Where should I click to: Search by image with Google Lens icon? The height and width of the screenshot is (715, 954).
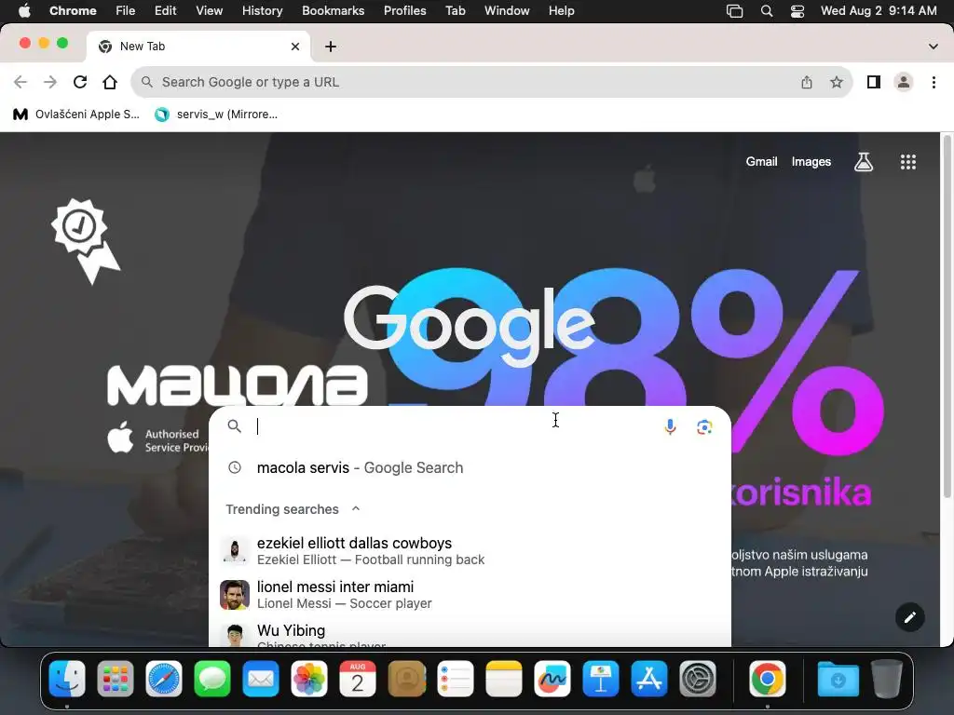pos(704,426)
